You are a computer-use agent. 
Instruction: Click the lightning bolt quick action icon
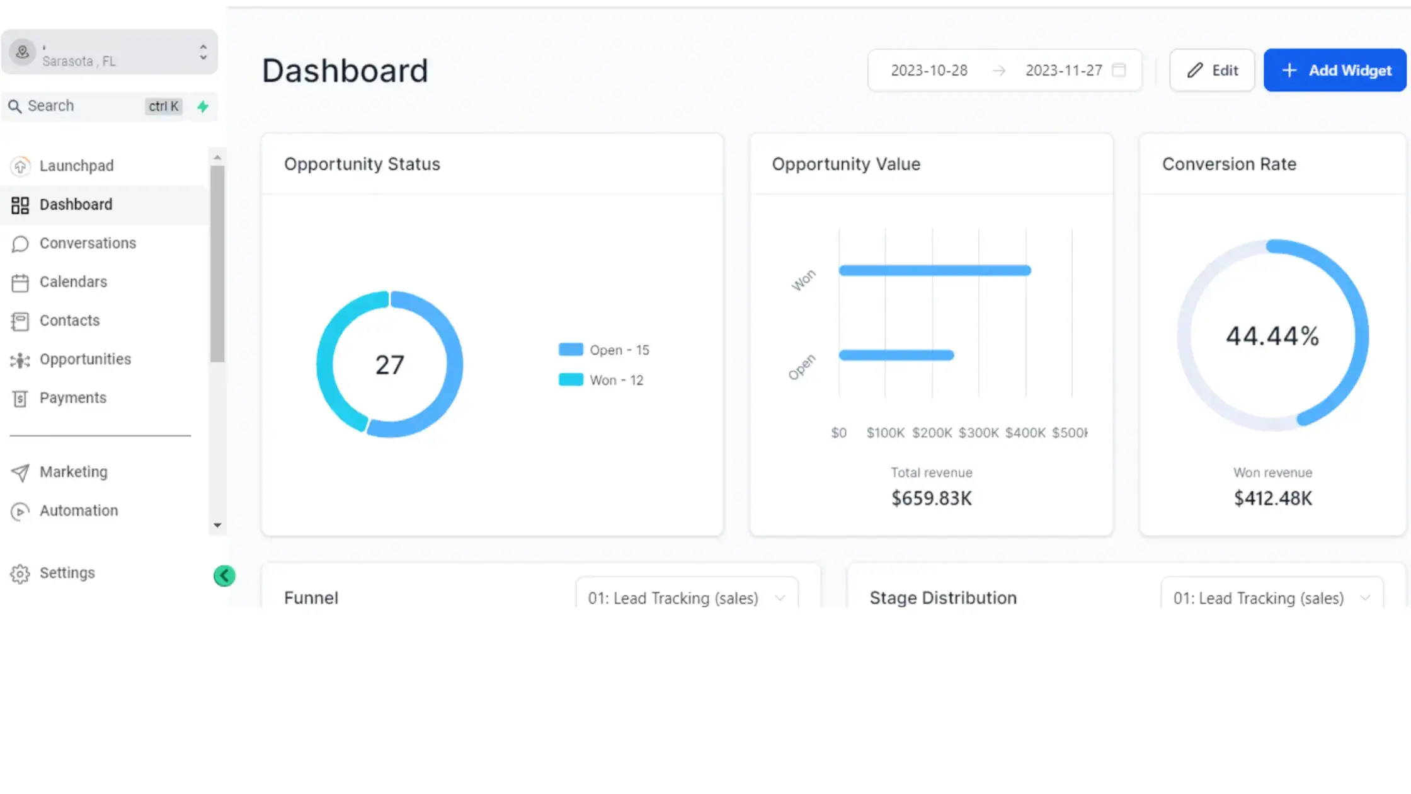203,106
